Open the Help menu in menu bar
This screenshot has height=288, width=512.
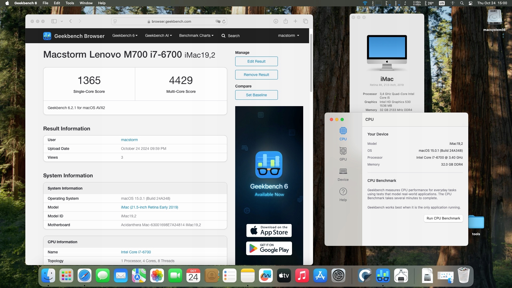point(102,3)
